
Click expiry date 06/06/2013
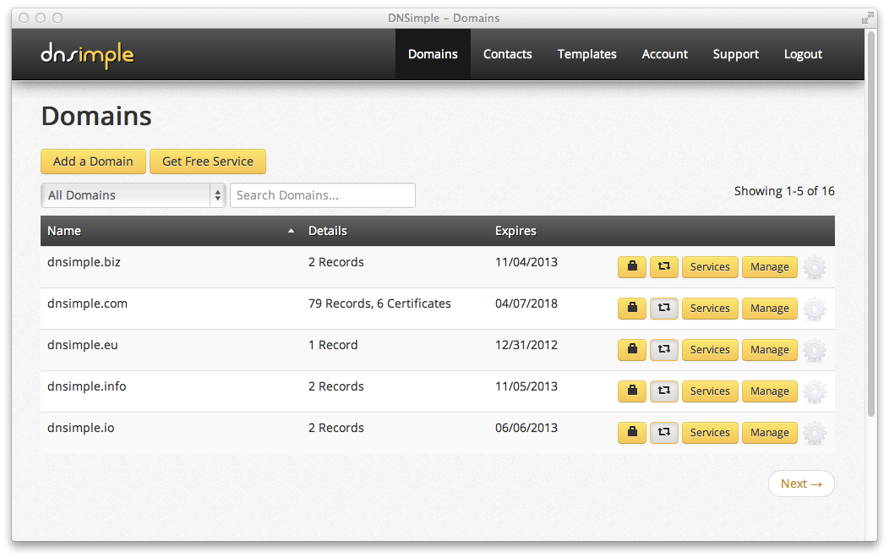[526, 428]
